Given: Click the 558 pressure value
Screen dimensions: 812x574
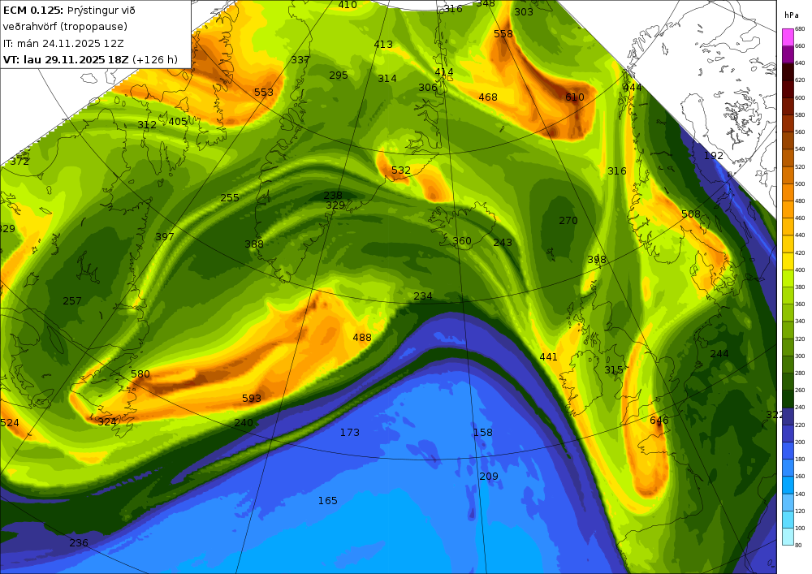Looking at the screenshot, I should coord(503,33).
